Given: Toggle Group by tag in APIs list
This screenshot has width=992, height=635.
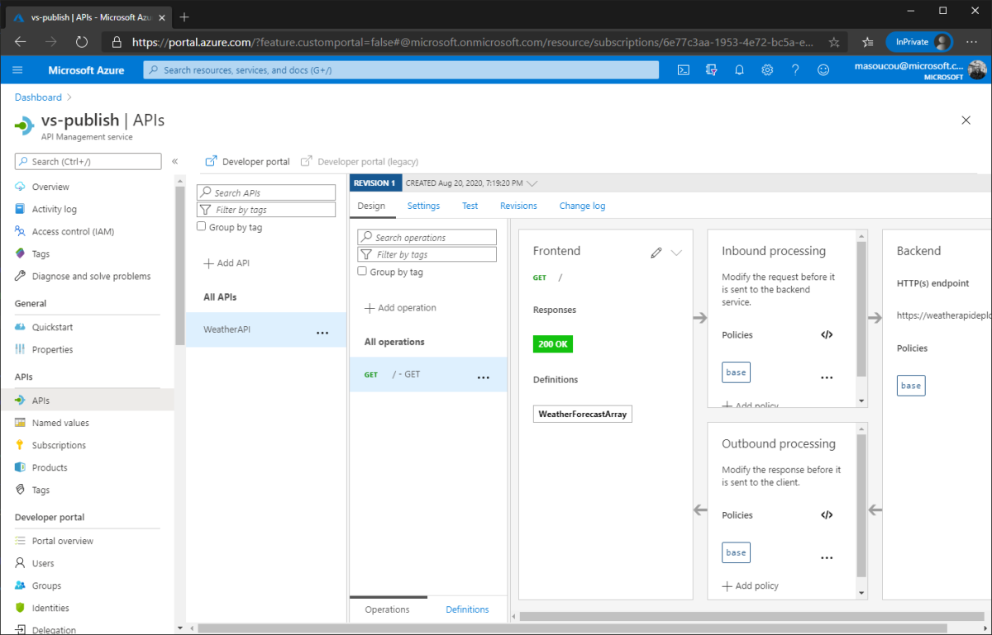Looking at the screenshot, I should 202,226.
